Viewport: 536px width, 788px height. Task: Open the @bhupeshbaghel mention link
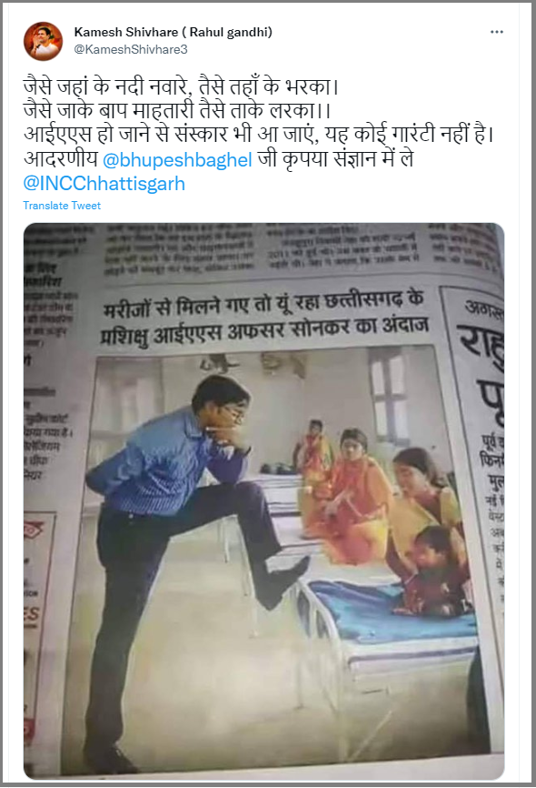click(x=177, y=160)
